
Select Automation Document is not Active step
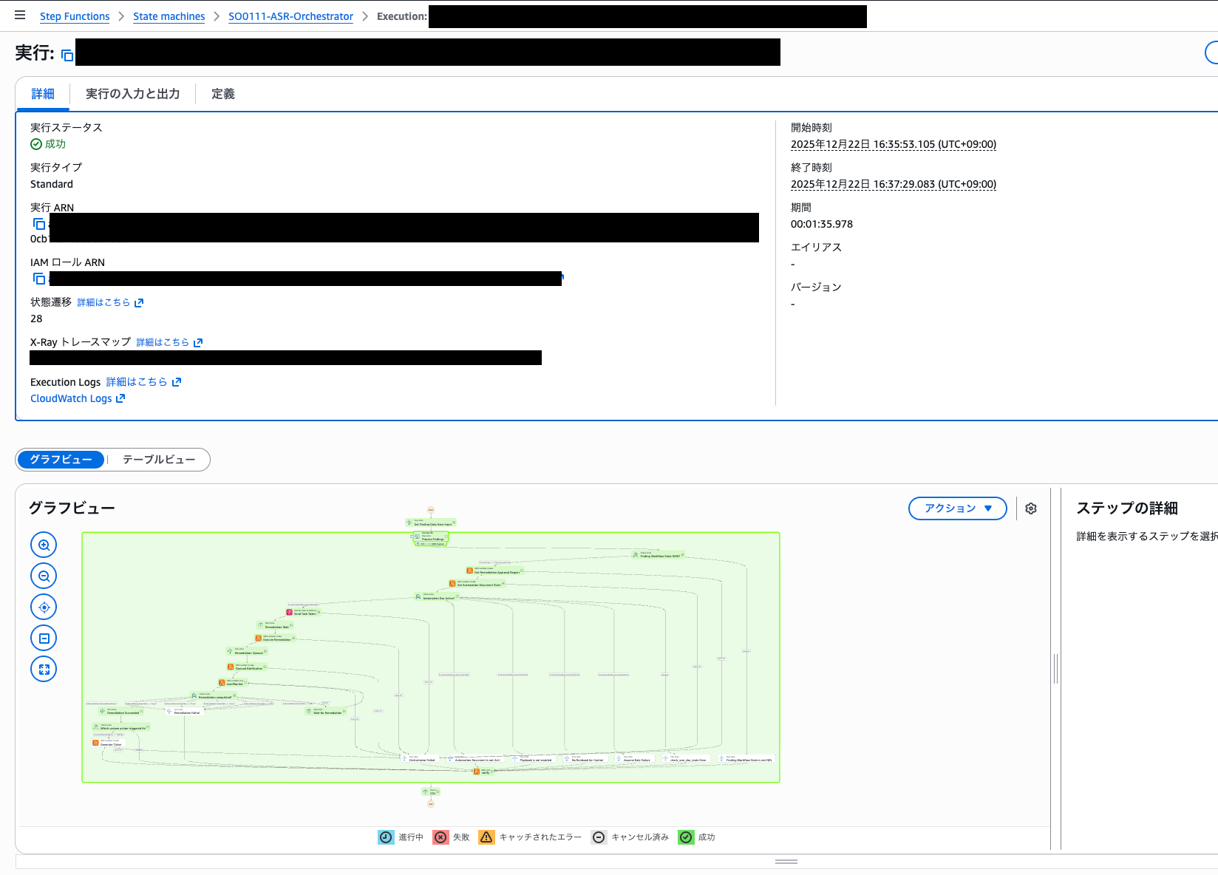(475, 759)
